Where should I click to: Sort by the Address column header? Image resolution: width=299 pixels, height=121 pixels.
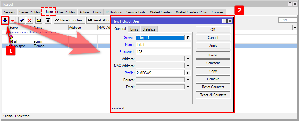click(83, 28)
